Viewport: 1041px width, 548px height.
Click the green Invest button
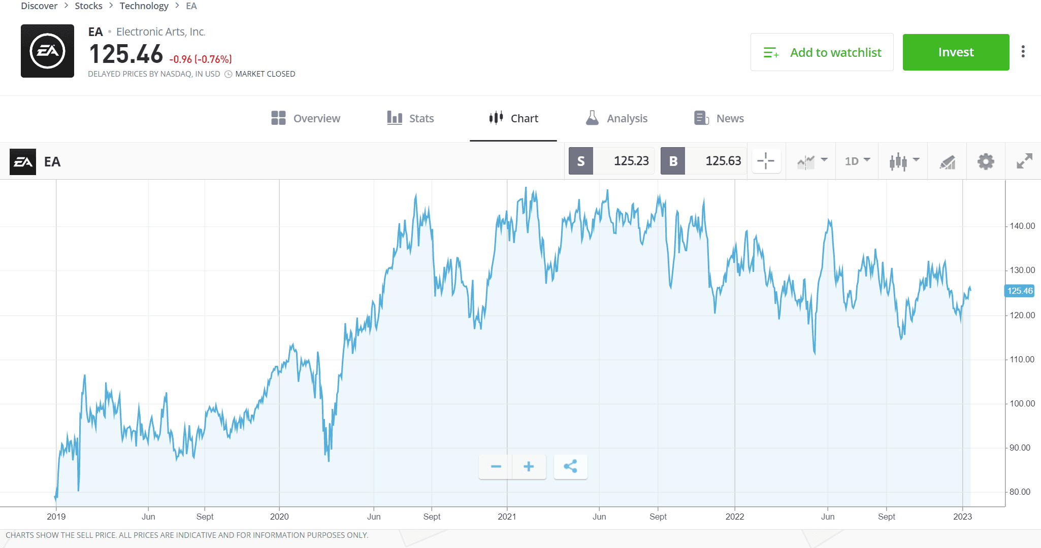pyautogui.click(x=956, y=52)
